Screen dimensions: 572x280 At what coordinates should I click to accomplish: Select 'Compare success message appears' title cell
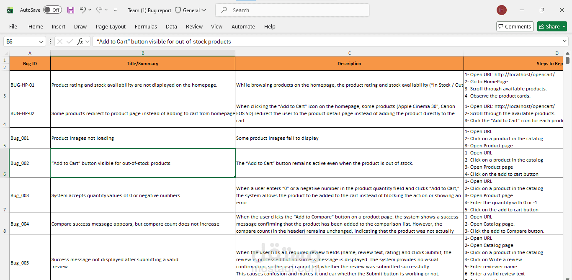coord(143,224)
